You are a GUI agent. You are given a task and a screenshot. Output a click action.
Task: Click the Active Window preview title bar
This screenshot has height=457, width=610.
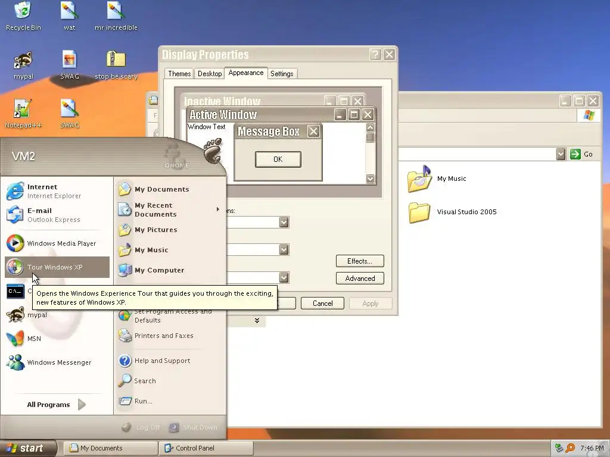[x=281, y=115]
